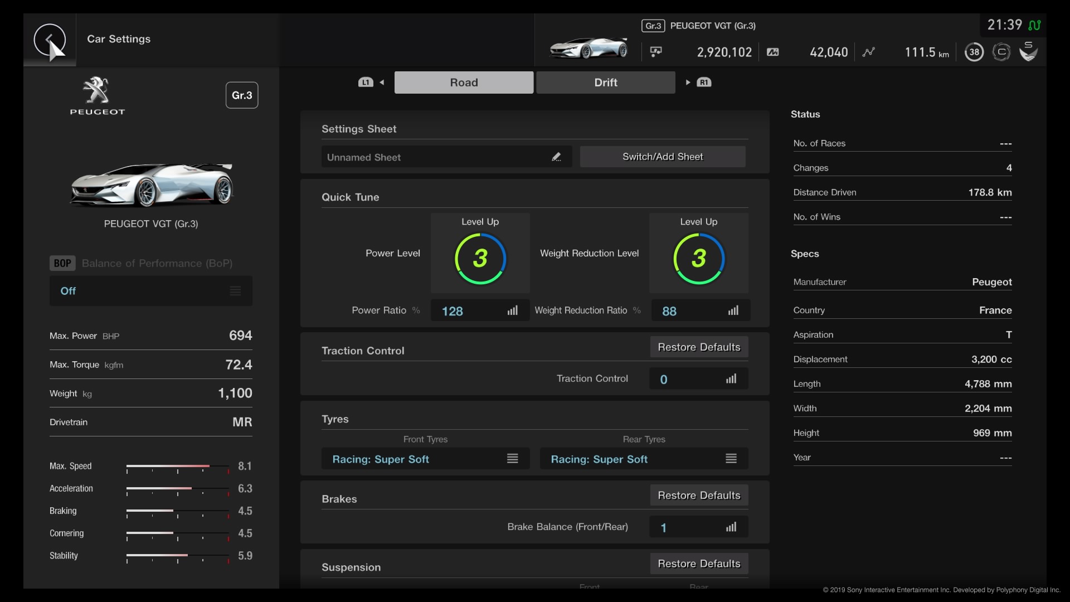
Task: Click the large Peugeot VGT car image
Action: coord(151,184)
